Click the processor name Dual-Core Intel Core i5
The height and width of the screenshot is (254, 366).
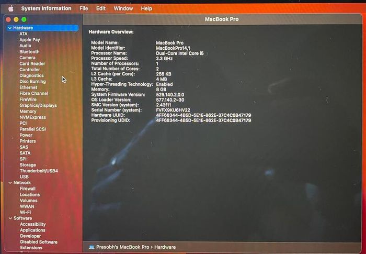click(x=180, y=53)
